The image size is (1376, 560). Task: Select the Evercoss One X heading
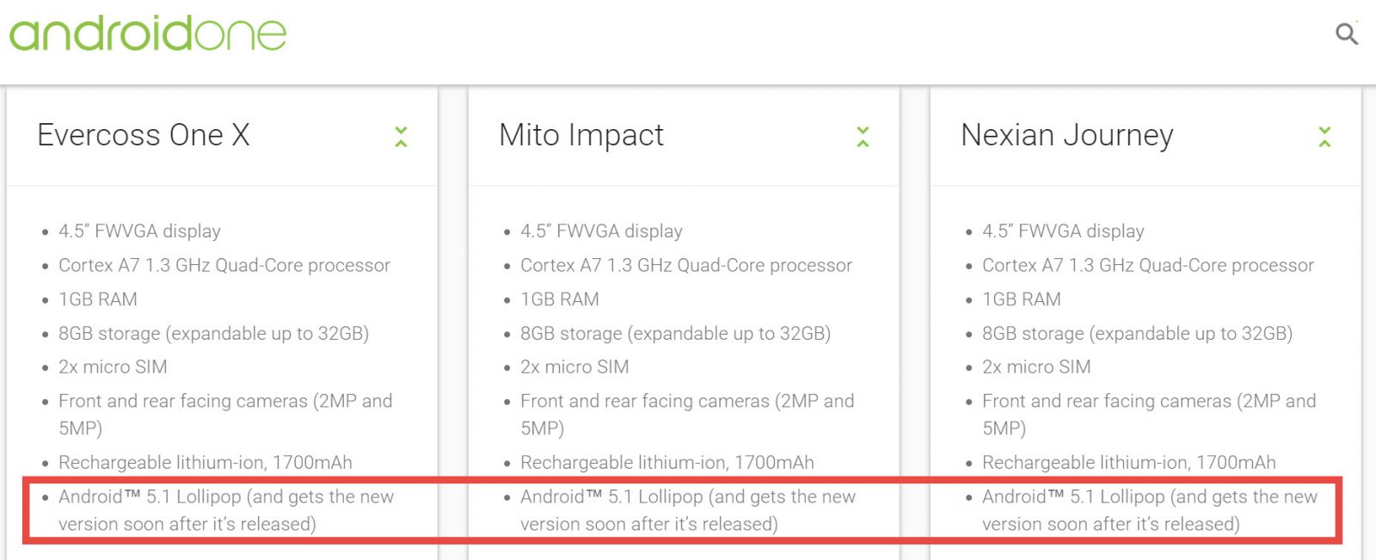tap(144, 135)
